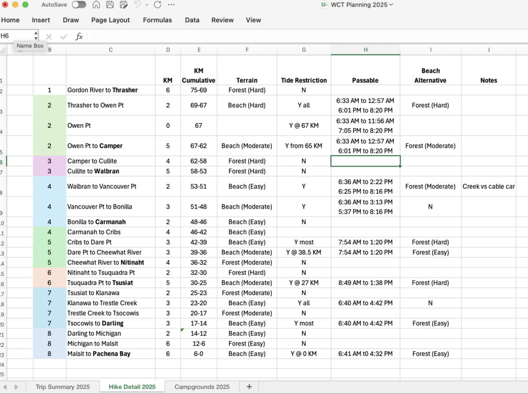Select cell Y @ 38.5 KM

point(304,252)
